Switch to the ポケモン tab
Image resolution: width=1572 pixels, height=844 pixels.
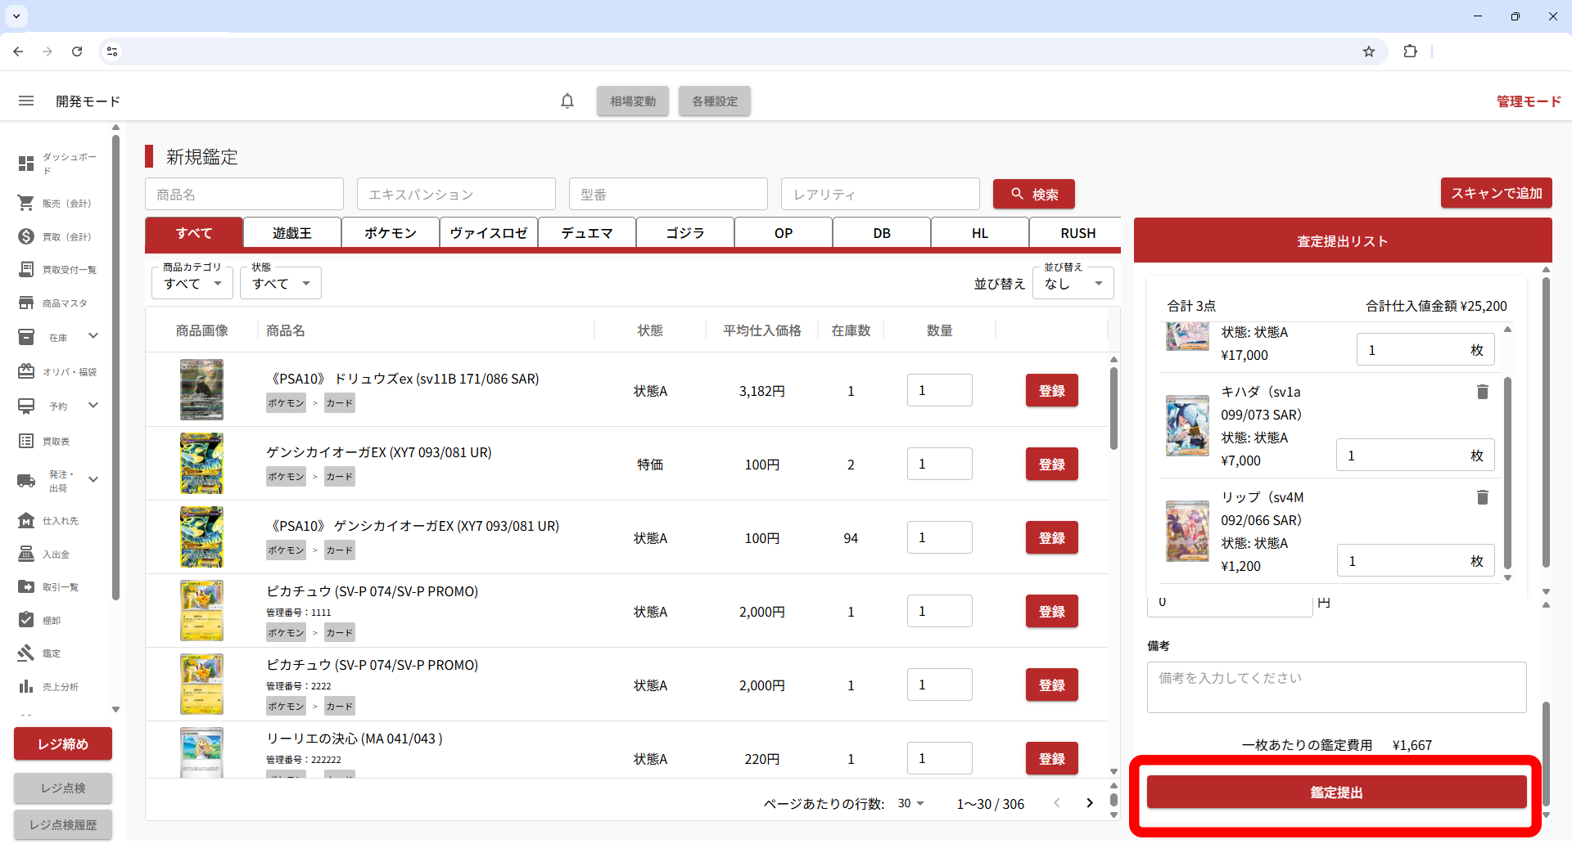[x=391, y=233]
